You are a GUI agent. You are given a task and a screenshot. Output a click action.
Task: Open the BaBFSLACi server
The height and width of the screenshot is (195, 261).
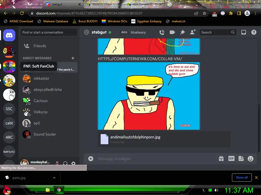click(x=9, y=152)
